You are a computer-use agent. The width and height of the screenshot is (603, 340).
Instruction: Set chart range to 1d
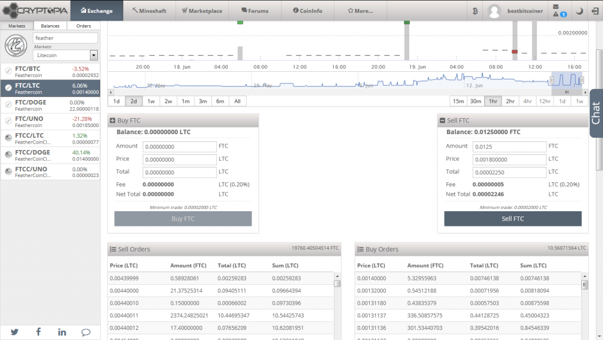pos(117,101)
